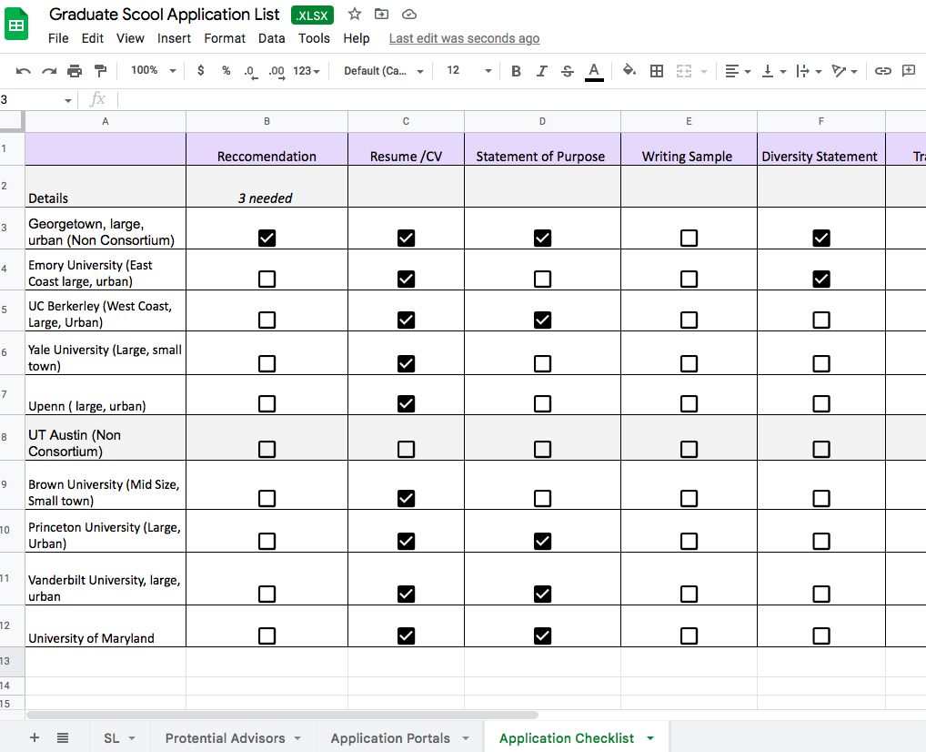
Task: Open the Format menu
Action: point(225,38)
